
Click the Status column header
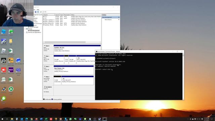pos(86,15)
